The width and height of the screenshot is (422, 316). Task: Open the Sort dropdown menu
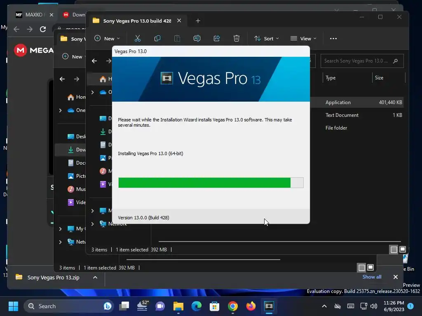coord(267,38)
